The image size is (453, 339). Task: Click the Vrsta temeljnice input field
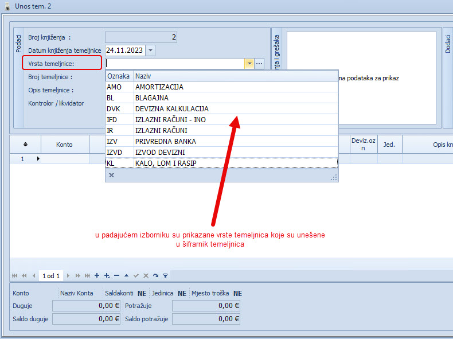click(x=174, y=64)
